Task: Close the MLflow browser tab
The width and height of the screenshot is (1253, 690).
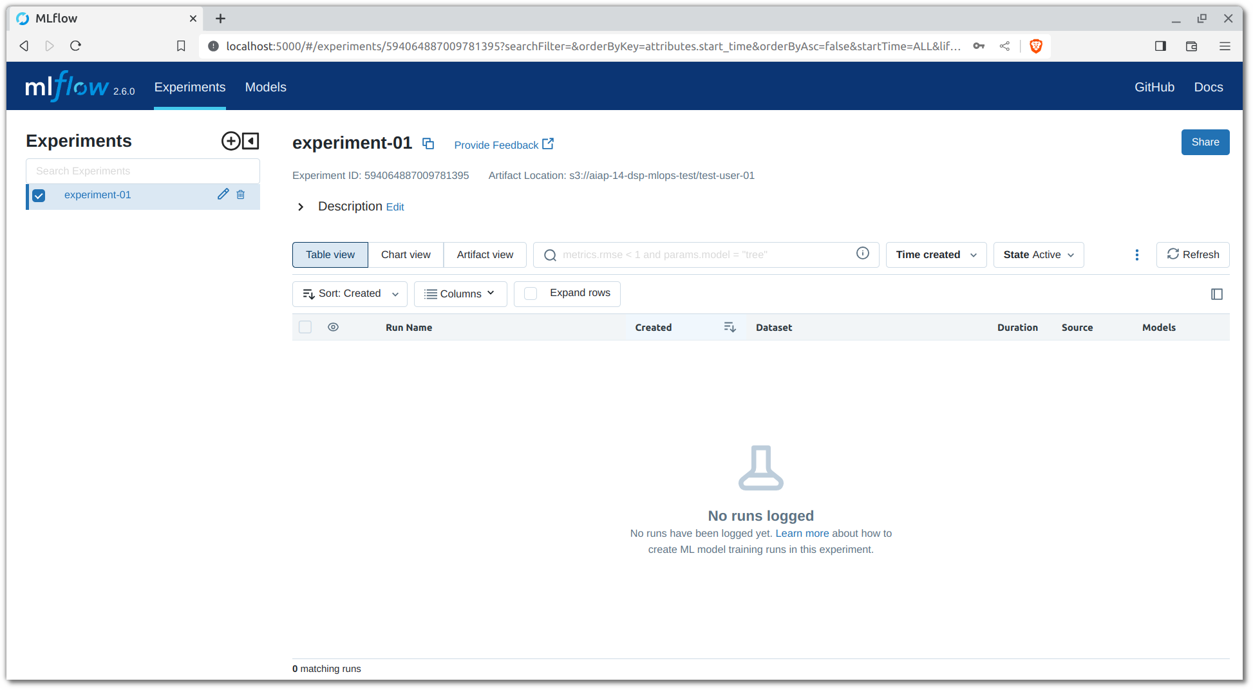Action: tap(193, 19)
